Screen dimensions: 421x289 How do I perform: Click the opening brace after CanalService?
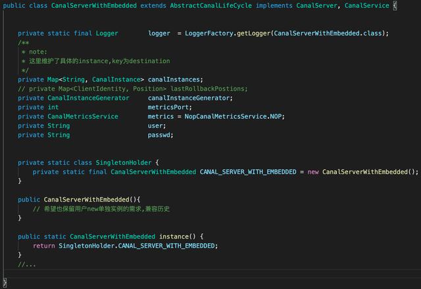coord(395,6)
